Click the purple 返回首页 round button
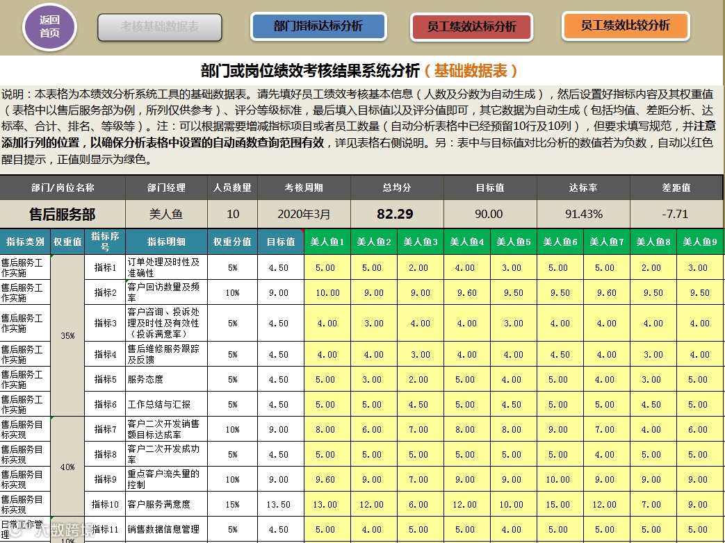This screenshot has height=543, width=725. (x=49, y=26)
